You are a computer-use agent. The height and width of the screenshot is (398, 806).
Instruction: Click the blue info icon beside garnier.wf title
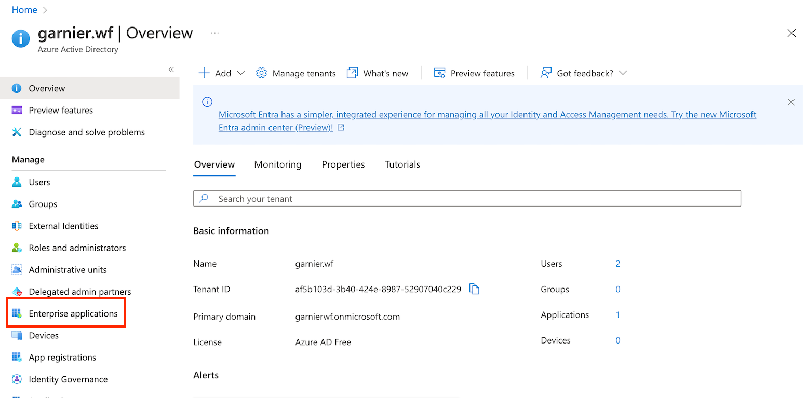point(21,38)
